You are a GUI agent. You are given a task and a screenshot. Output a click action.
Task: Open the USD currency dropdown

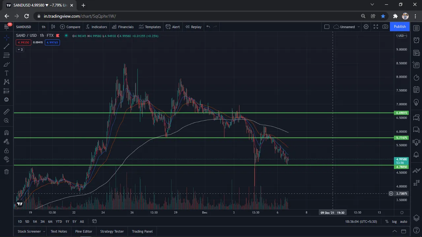[402, 36]
